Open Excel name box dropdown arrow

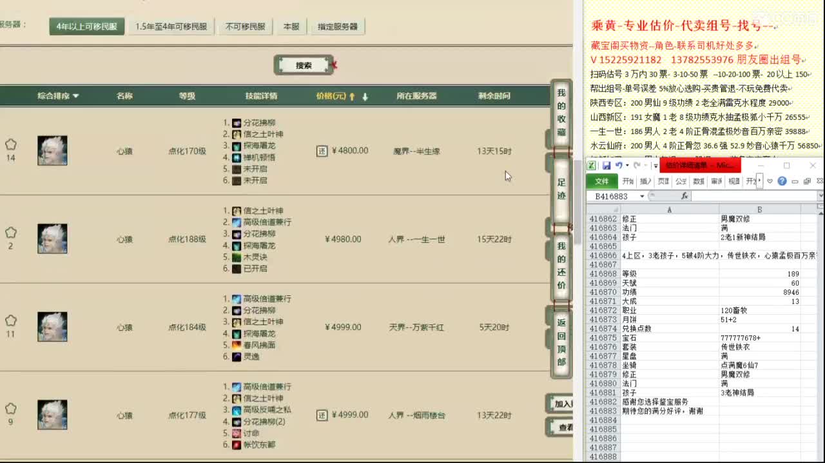[x=642, y=196]
